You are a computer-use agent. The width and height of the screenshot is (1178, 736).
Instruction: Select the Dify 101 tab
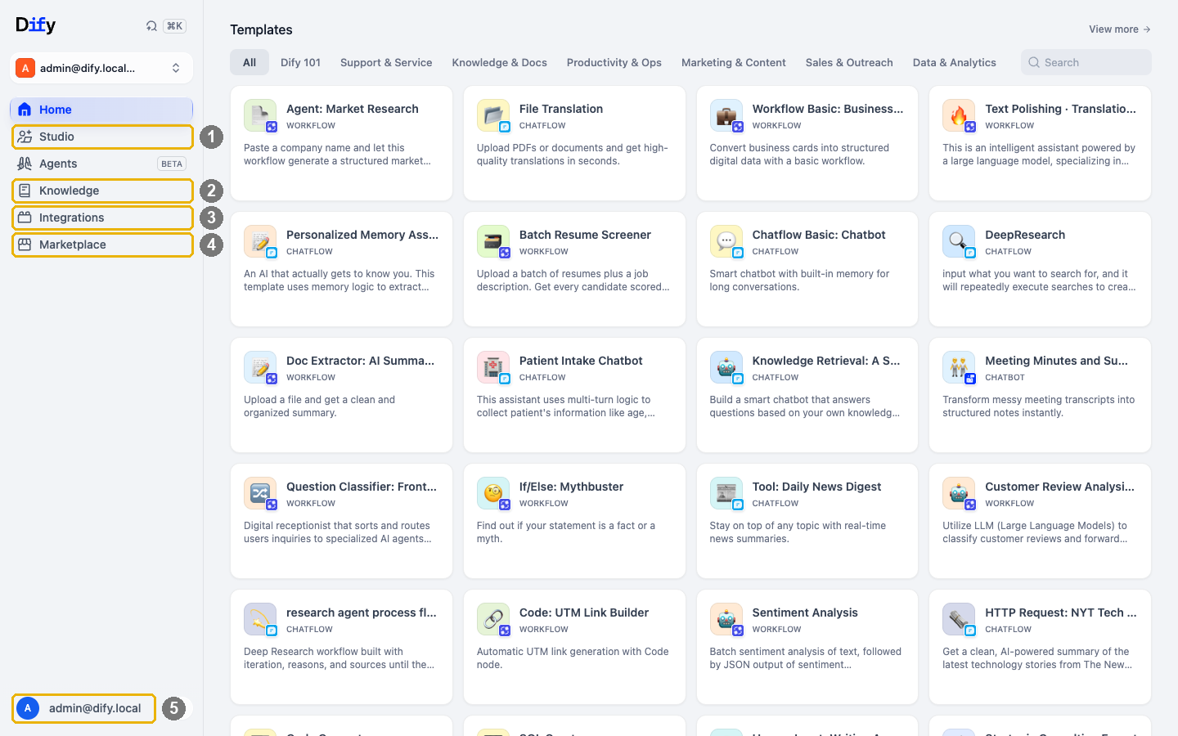click(x=300, y=62)
